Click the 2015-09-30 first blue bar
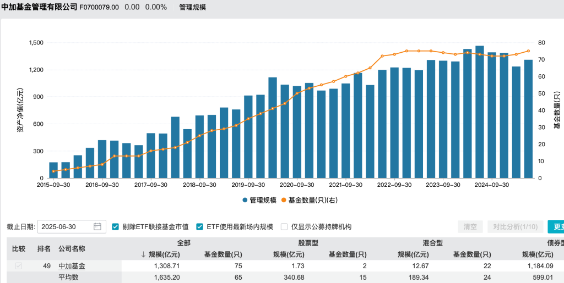The height and width of the screenshot is (283, 564). [53, 170]
